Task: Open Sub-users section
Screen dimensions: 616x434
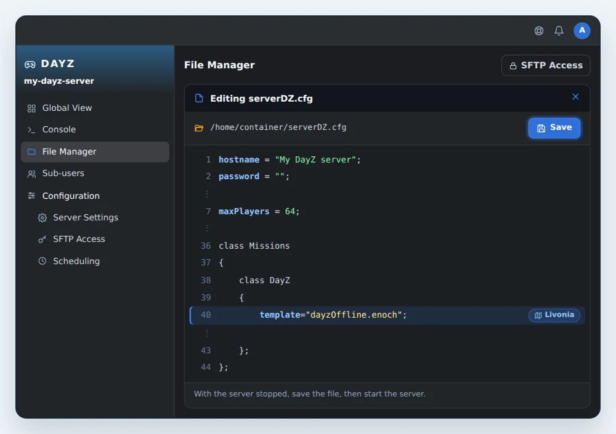Action: 95,173
